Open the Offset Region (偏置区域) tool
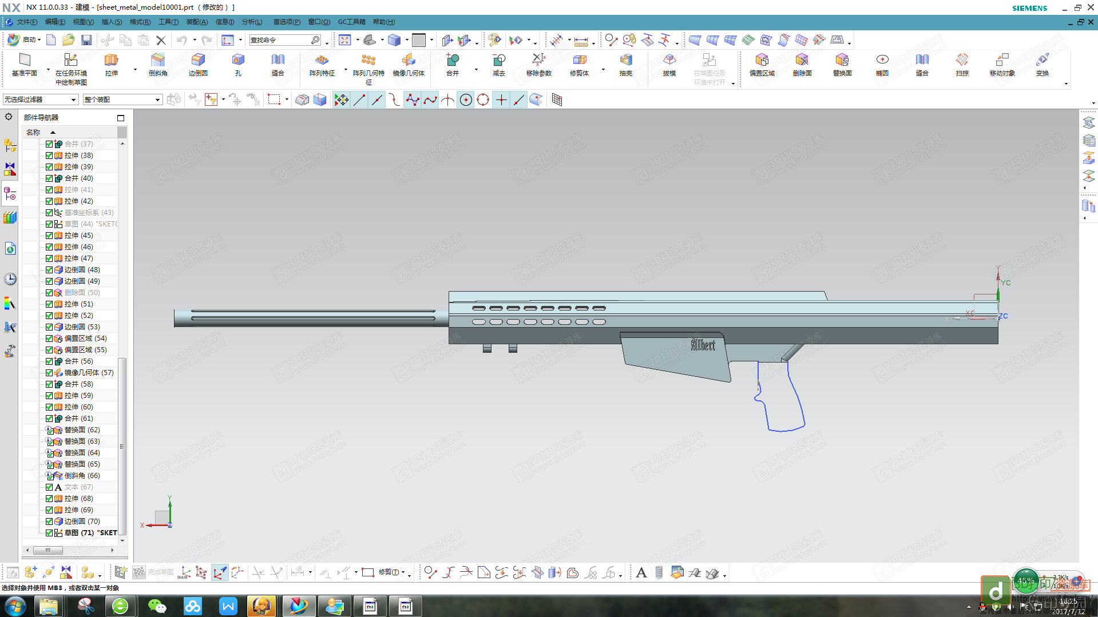This screenshot has height=617, width=1098. click(x=762, y=59)
